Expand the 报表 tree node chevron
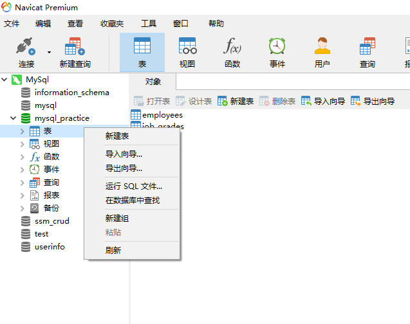Image resolution: width=410 pixels, height=324 pixels. [x=23, y=195]
